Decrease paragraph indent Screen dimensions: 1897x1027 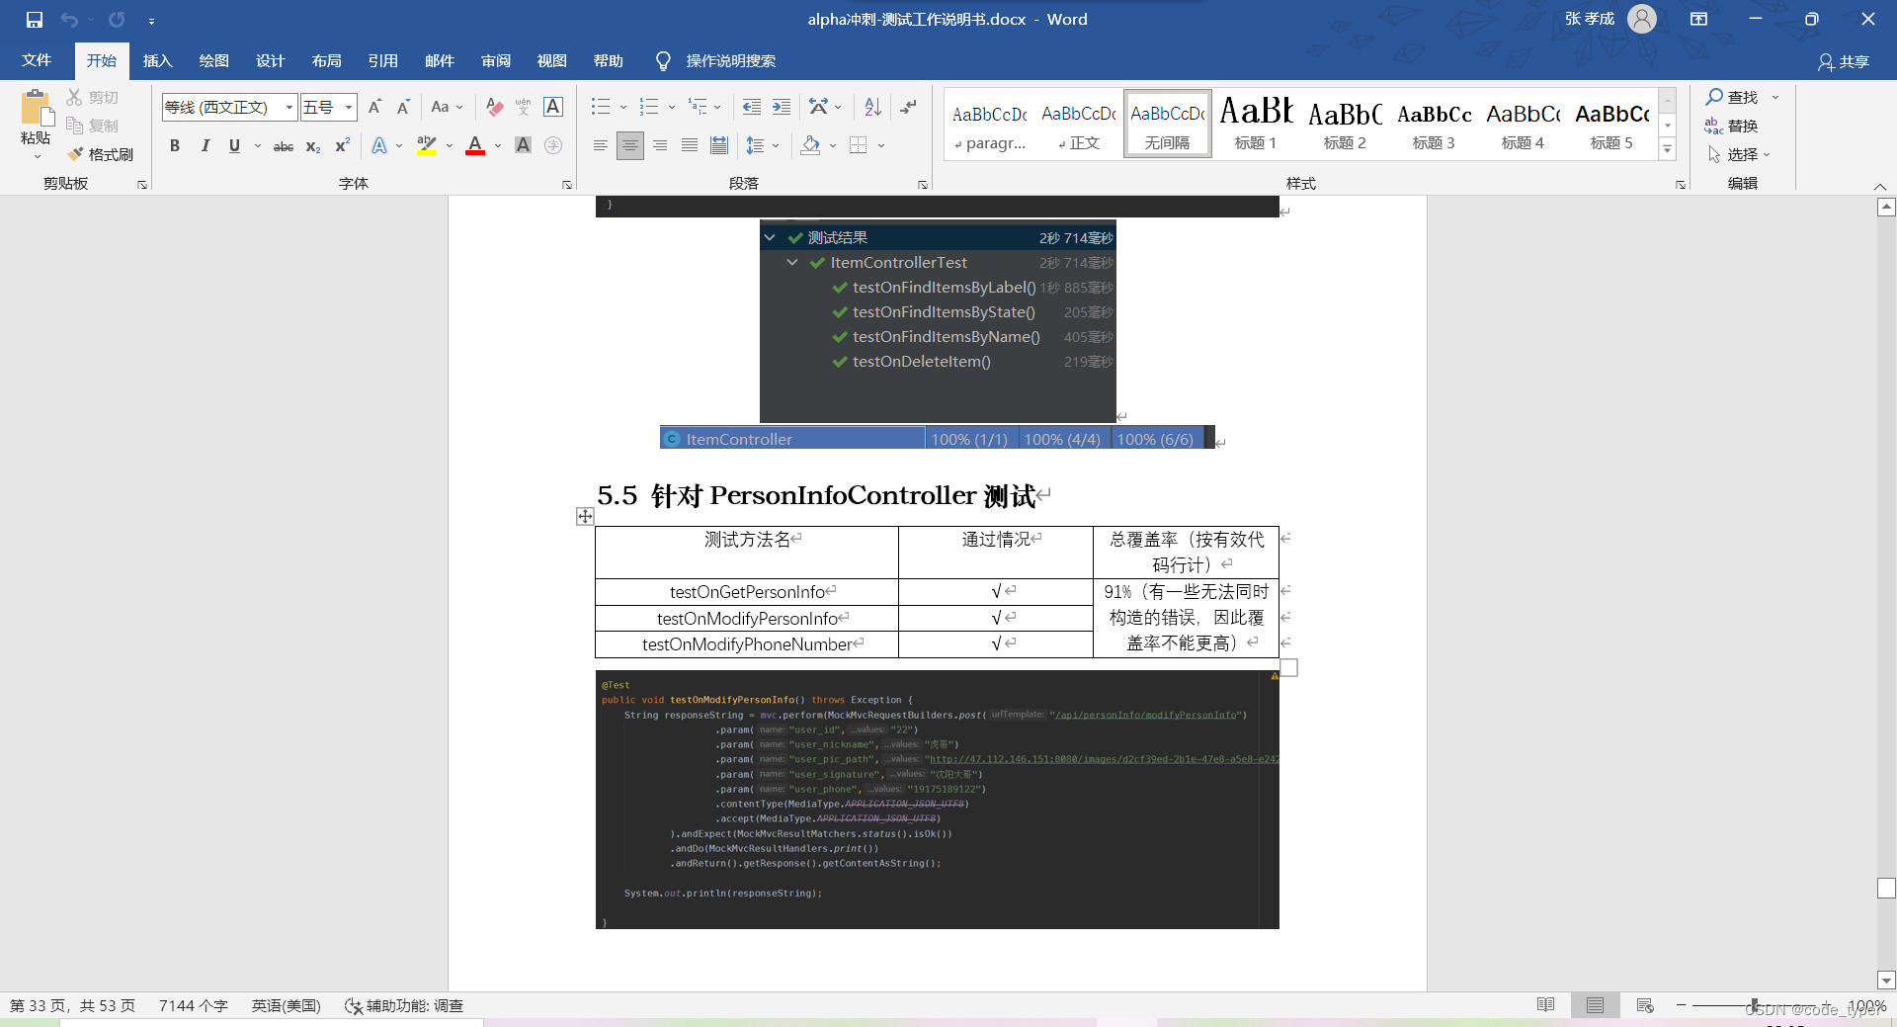pos(752,107)
